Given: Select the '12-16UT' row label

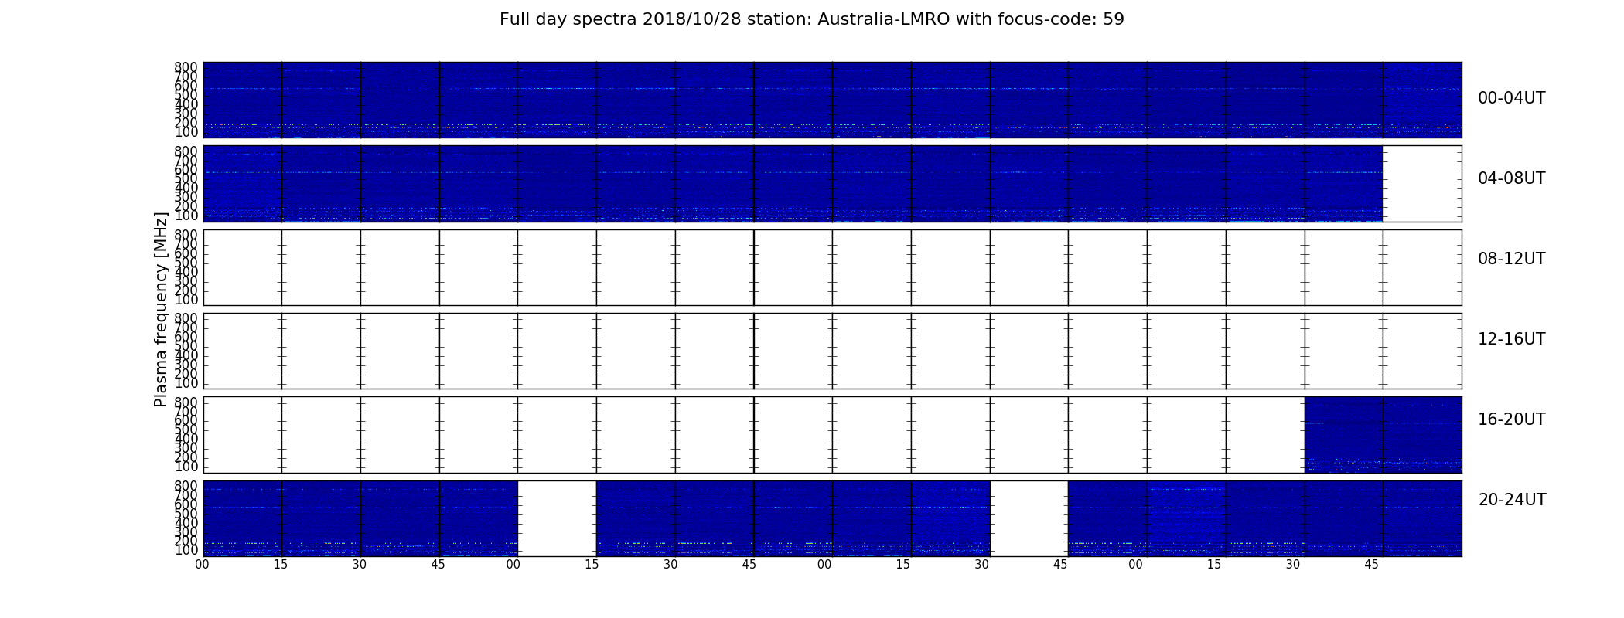Looking at the screenshot, I should pyautogui.click(x=1511, y=339).
